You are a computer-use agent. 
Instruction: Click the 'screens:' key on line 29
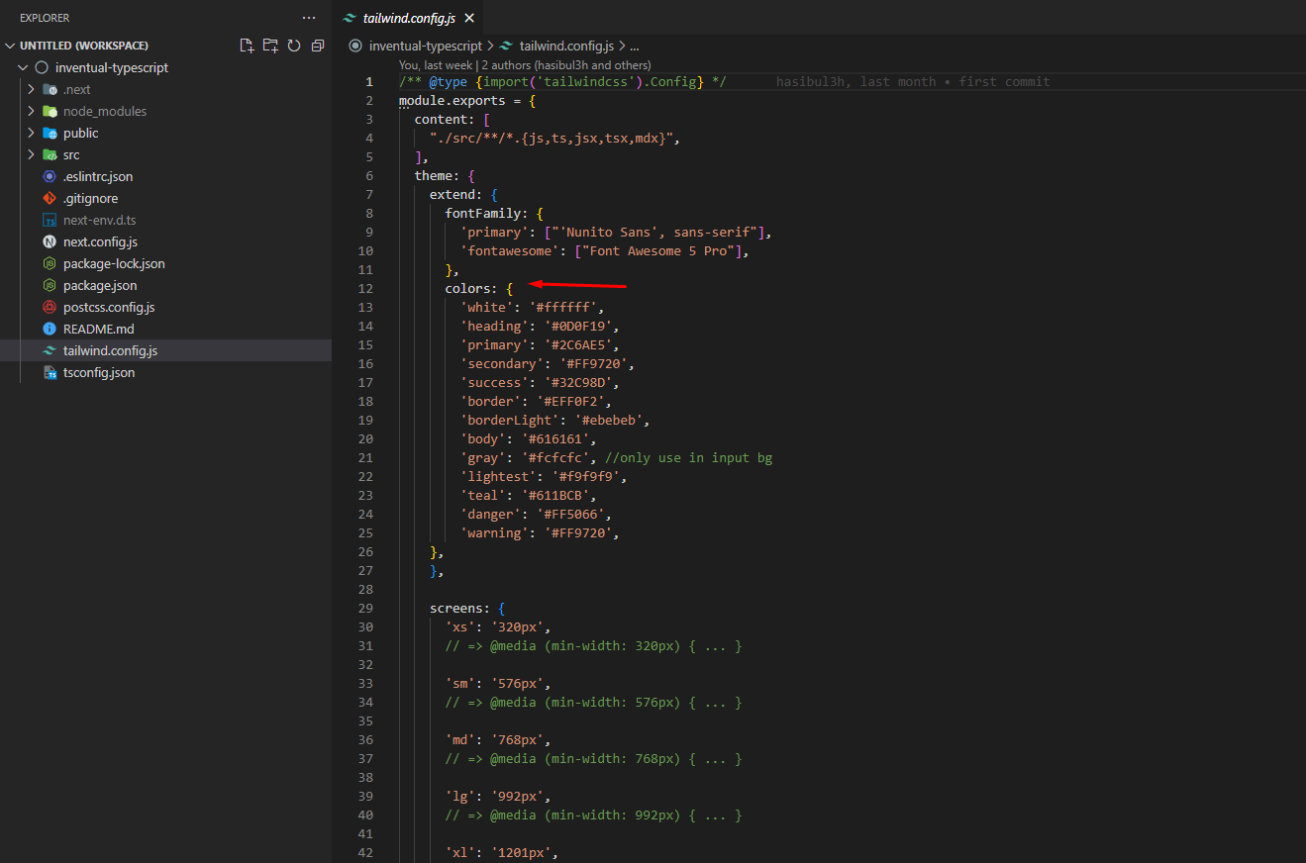[x=460, y=608]
